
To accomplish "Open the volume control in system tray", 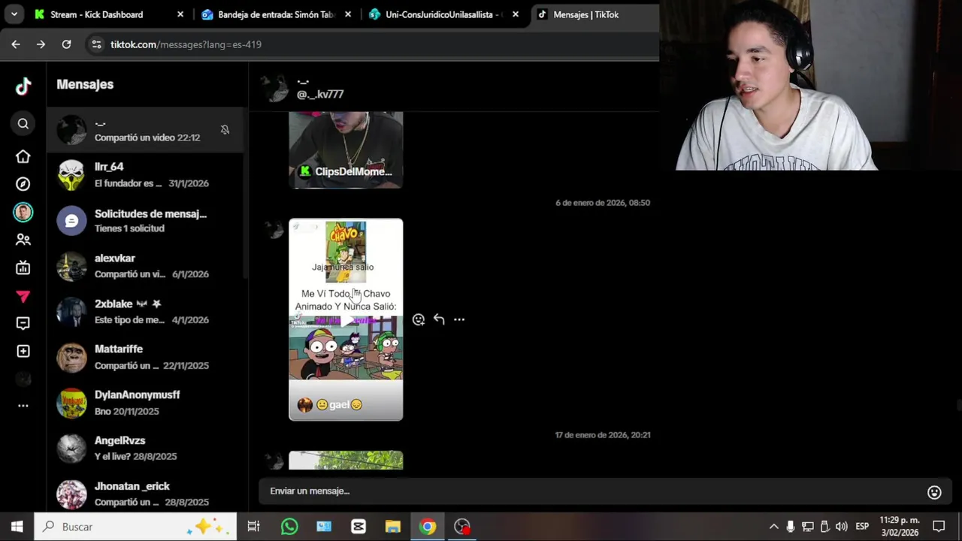I will click(x=841, y=527).
